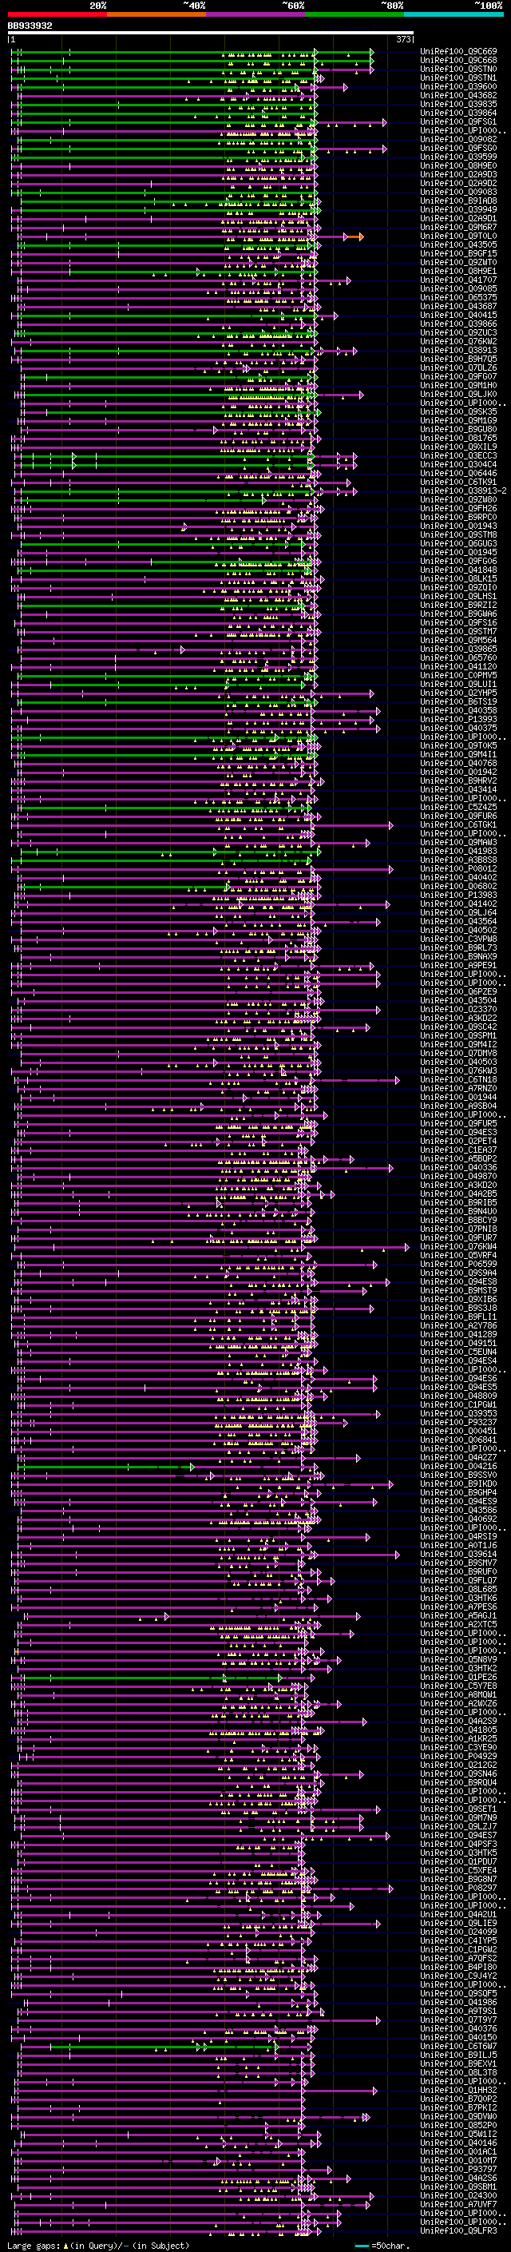
Task: Select hit UniRef100_Q9ZUC3
Action: coord(458,333)
